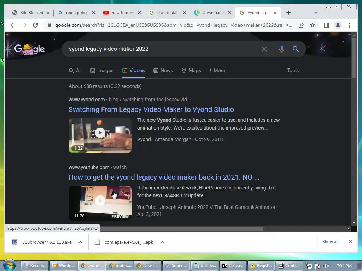
Task: Open a new tab with plus button
Action: [288, 13]
